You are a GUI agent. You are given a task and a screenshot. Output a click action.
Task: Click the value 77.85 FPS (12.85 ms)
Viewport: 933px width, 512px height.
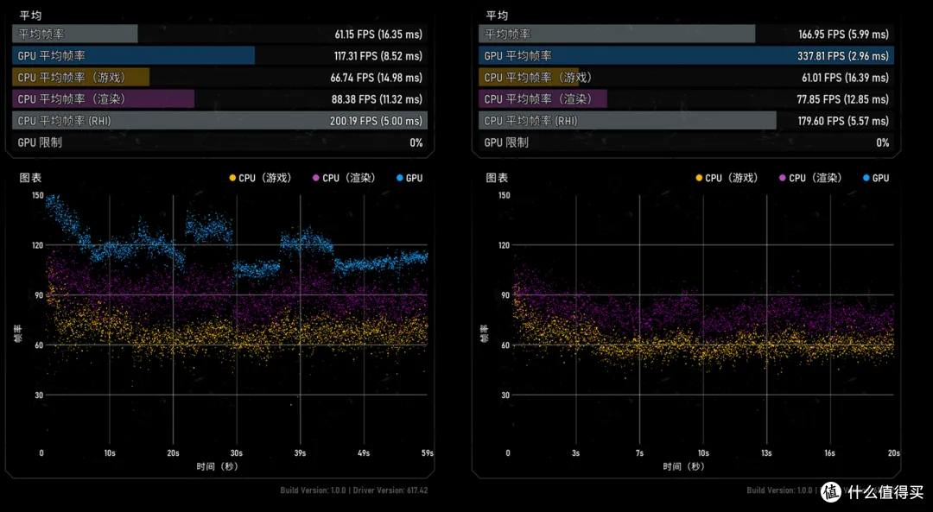point(843,99)
